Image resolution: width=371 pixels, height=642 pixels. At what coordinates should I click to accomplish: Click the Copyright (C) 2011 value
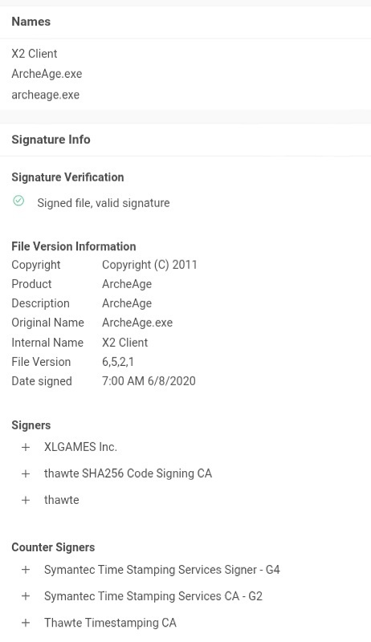149,265
